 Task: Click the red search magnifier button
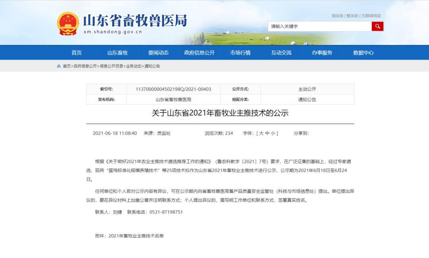pyautogui.click(x=377, y=26)
